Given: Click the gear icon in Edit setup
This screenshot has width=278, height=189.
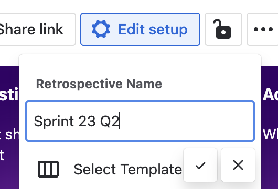Looking at the screenshot, I should (101, 29).
